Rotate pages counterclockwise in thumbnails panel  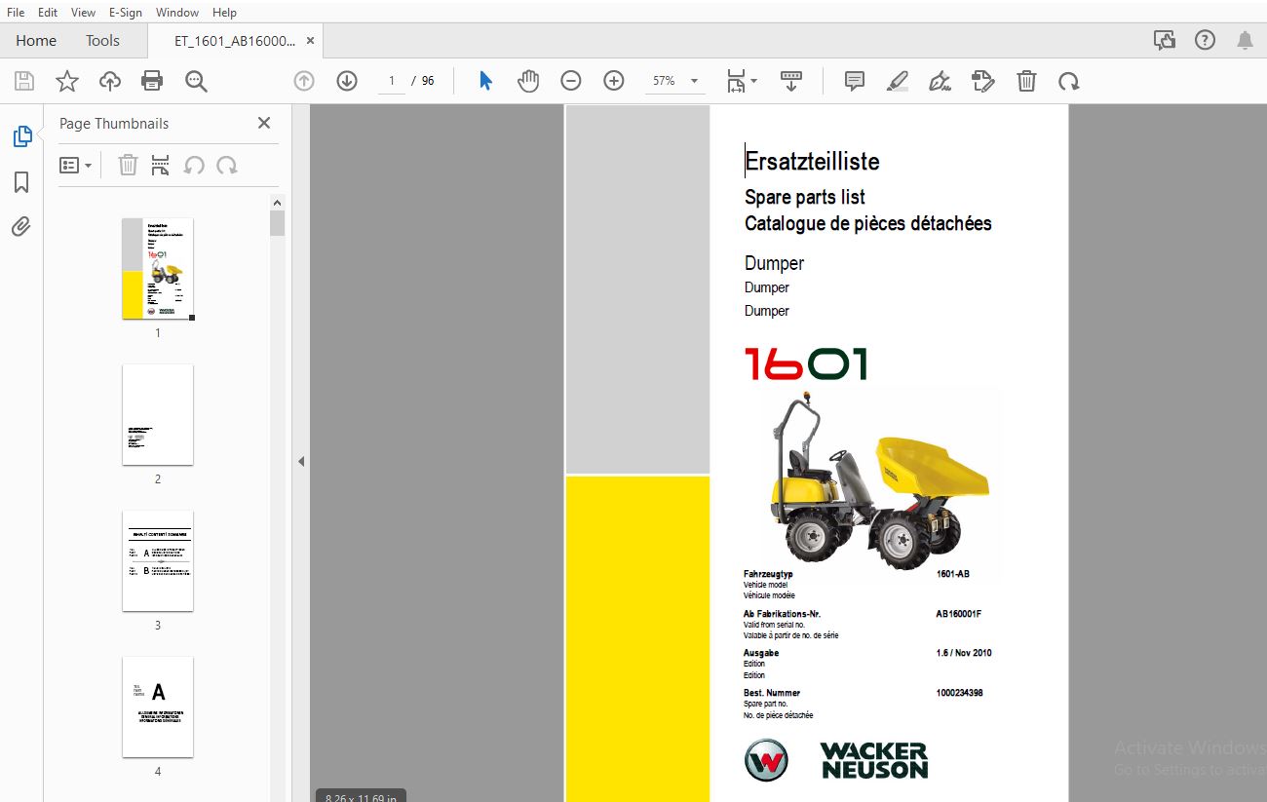click(194, 166)
